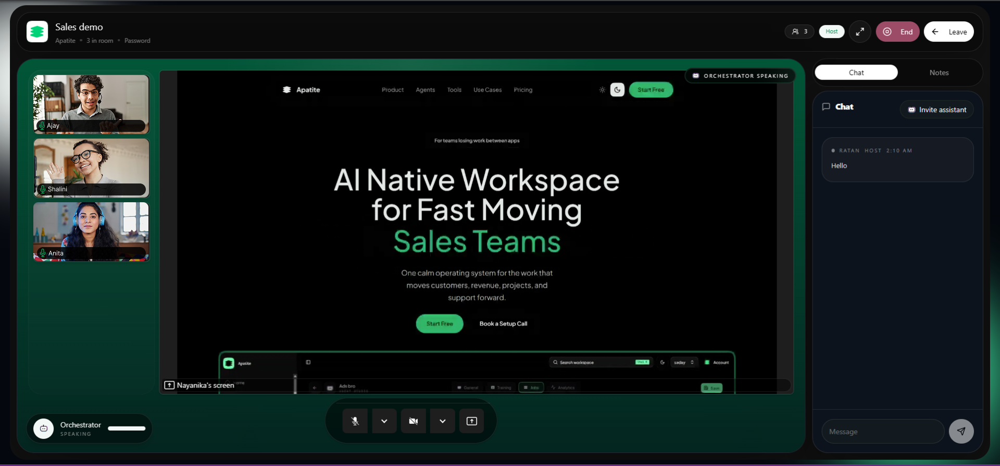
Task: Click Nayanika's screen label icon
Action: coord(169,385)
